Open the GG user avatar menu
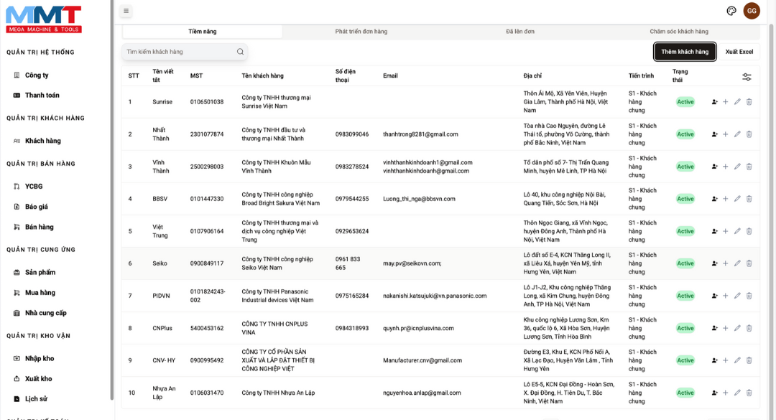This screenshot has height=420, width=776. point(752,11)
